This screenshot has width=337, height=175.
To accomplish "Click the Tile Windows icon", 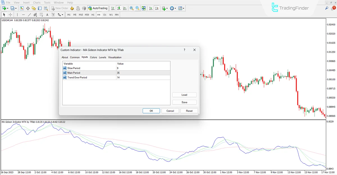I will pyautogui.click(x=144, y=8).
